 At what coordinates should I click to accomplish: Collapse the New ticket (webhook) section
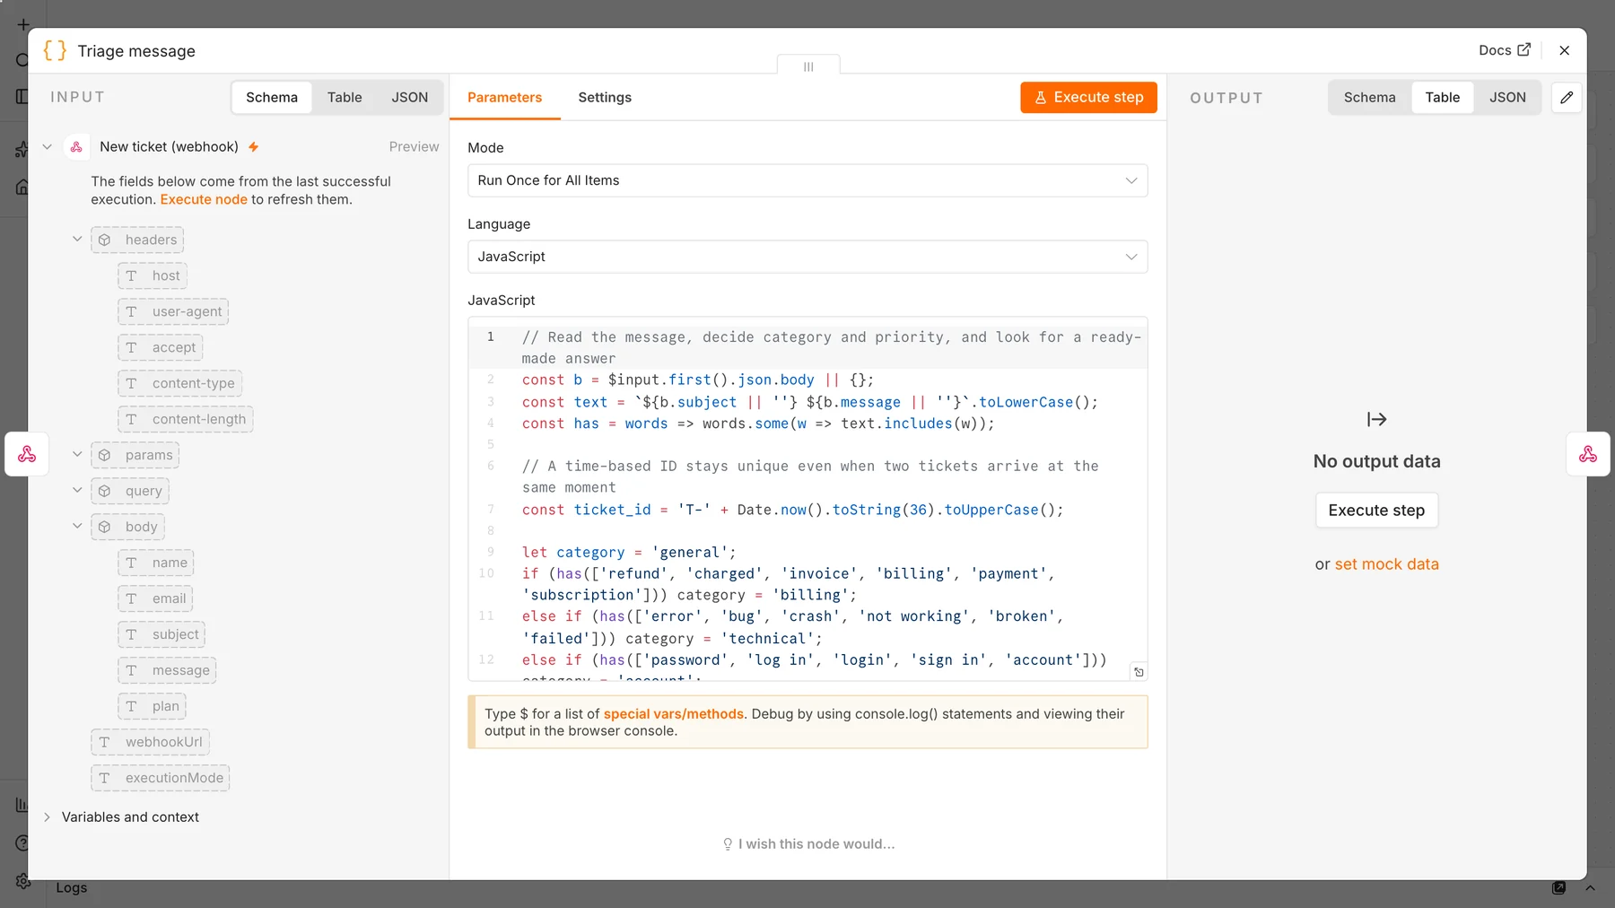(x=48, y=146)
